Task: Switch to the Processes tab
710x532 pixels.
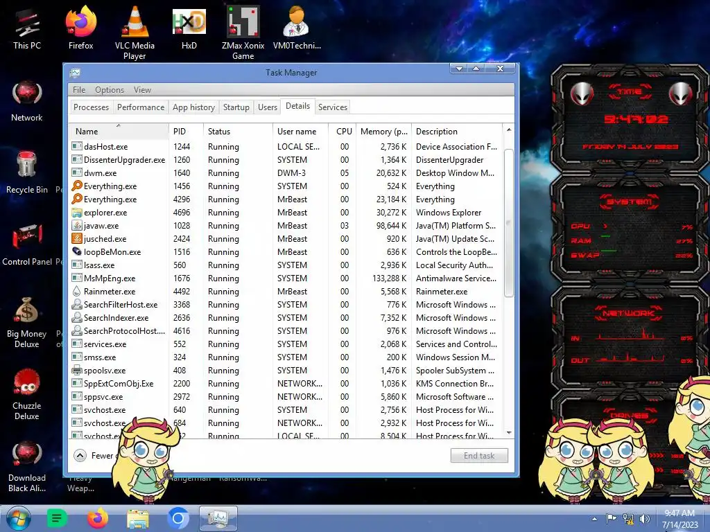Action: [91, 107]
